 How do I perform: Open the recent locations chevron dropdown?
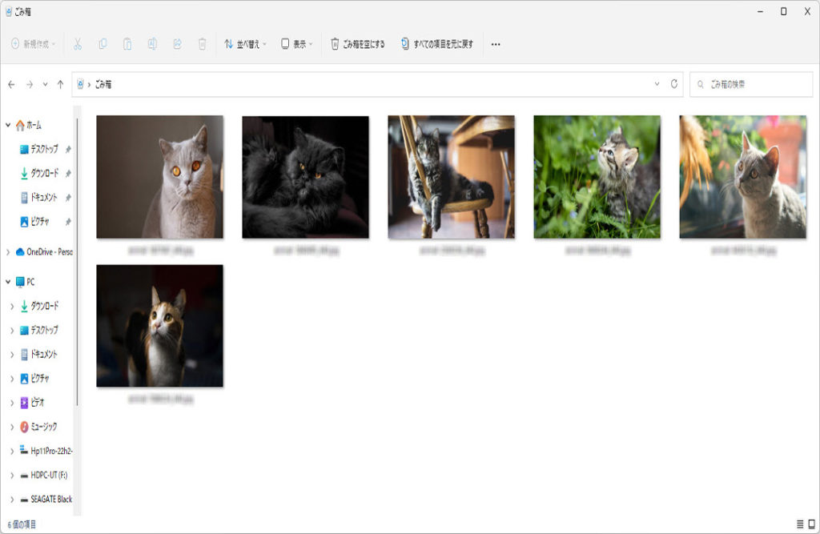[45, 84]
